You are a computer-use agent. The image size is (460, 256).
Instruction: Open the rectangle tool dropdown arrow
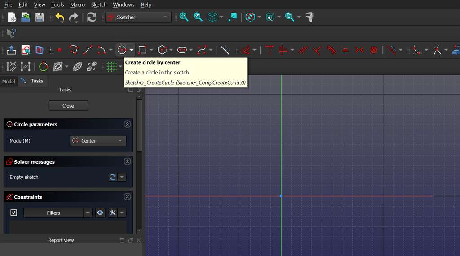coord(151,50)
